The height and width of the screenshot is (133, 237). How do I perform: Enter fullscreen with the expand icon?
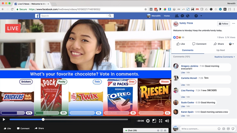click(x=161, y=121)
